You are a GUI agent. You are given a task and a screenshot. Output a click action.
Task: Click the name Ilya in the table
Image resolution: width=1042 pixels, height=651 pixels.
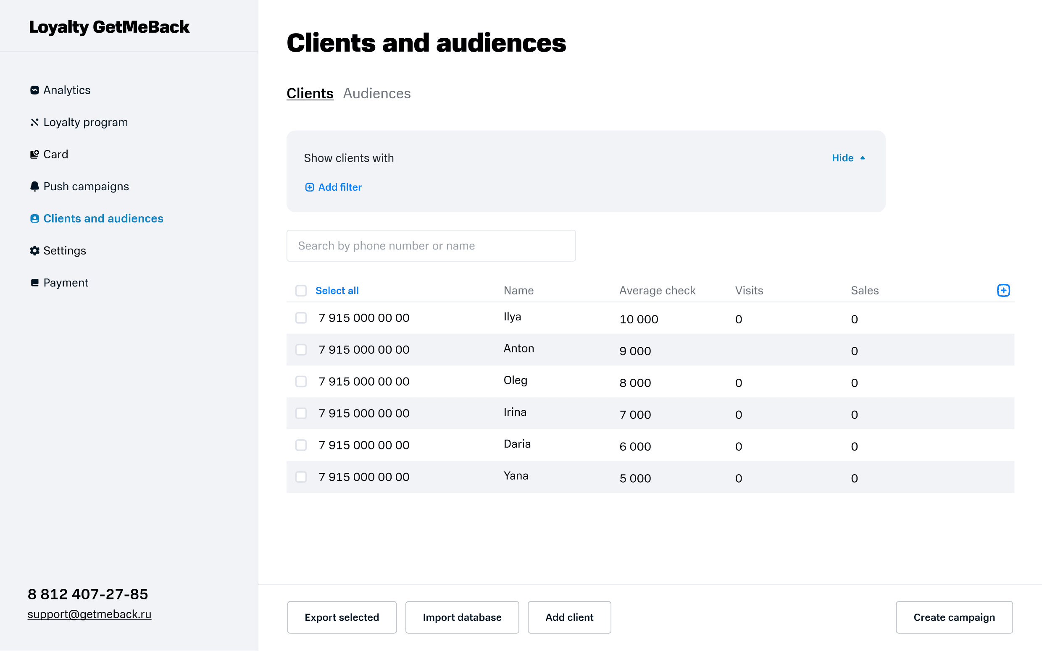pos(513,317)
